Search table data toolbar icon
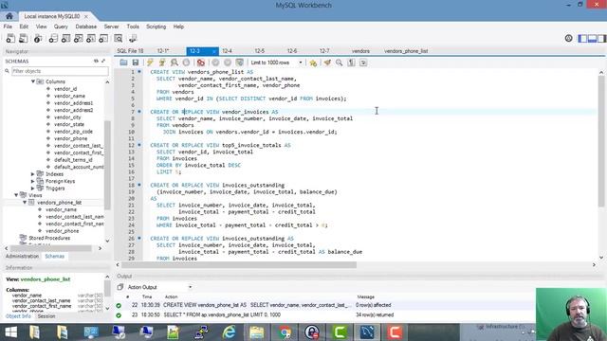 118,38
